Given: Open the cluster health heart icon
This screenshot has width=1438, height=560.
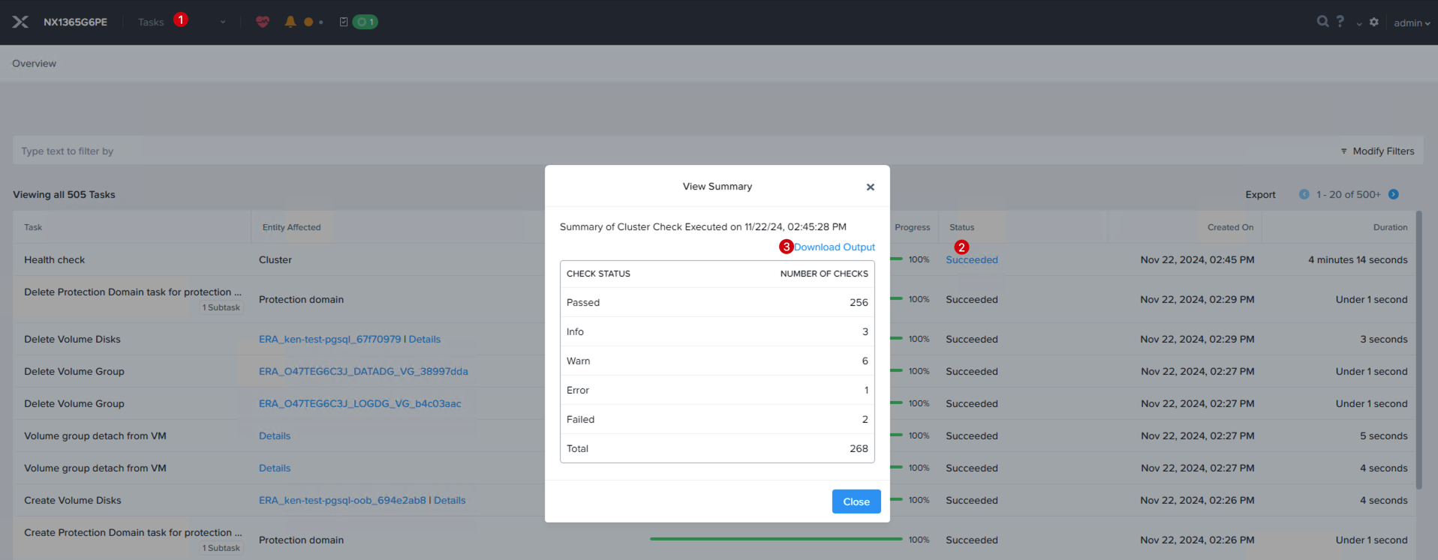Looking at the screenshot, I should click(x=263, y=22).
